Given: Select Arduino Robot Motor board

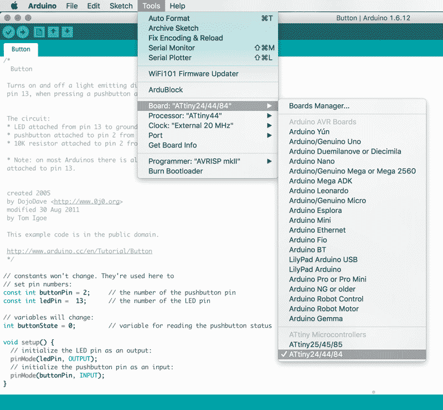Looking at the screenshot, I should (352, 309).
